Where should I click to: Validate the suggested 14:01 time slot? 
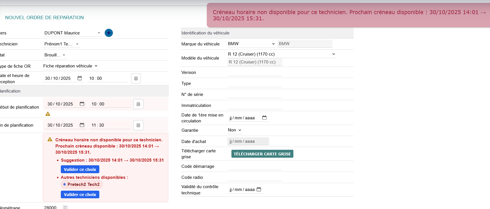pyautogui.click(x=80, y=169)
